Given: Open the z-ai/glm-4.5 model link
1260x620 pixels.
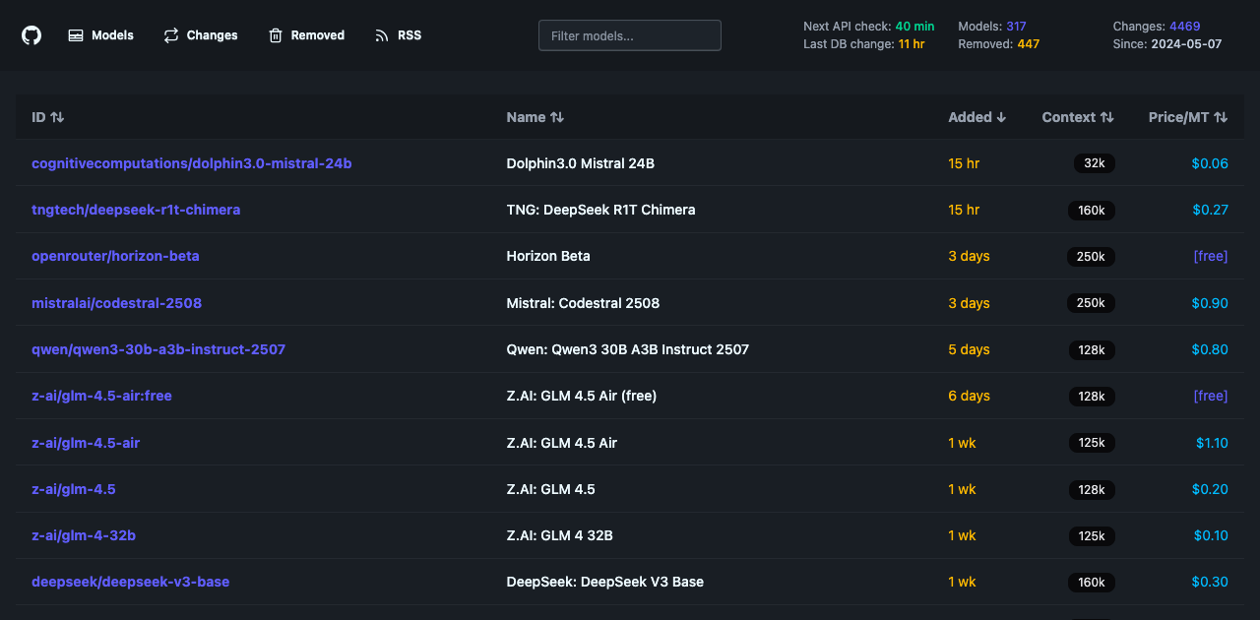Looking at the screenshot, I should coord(74,489).
